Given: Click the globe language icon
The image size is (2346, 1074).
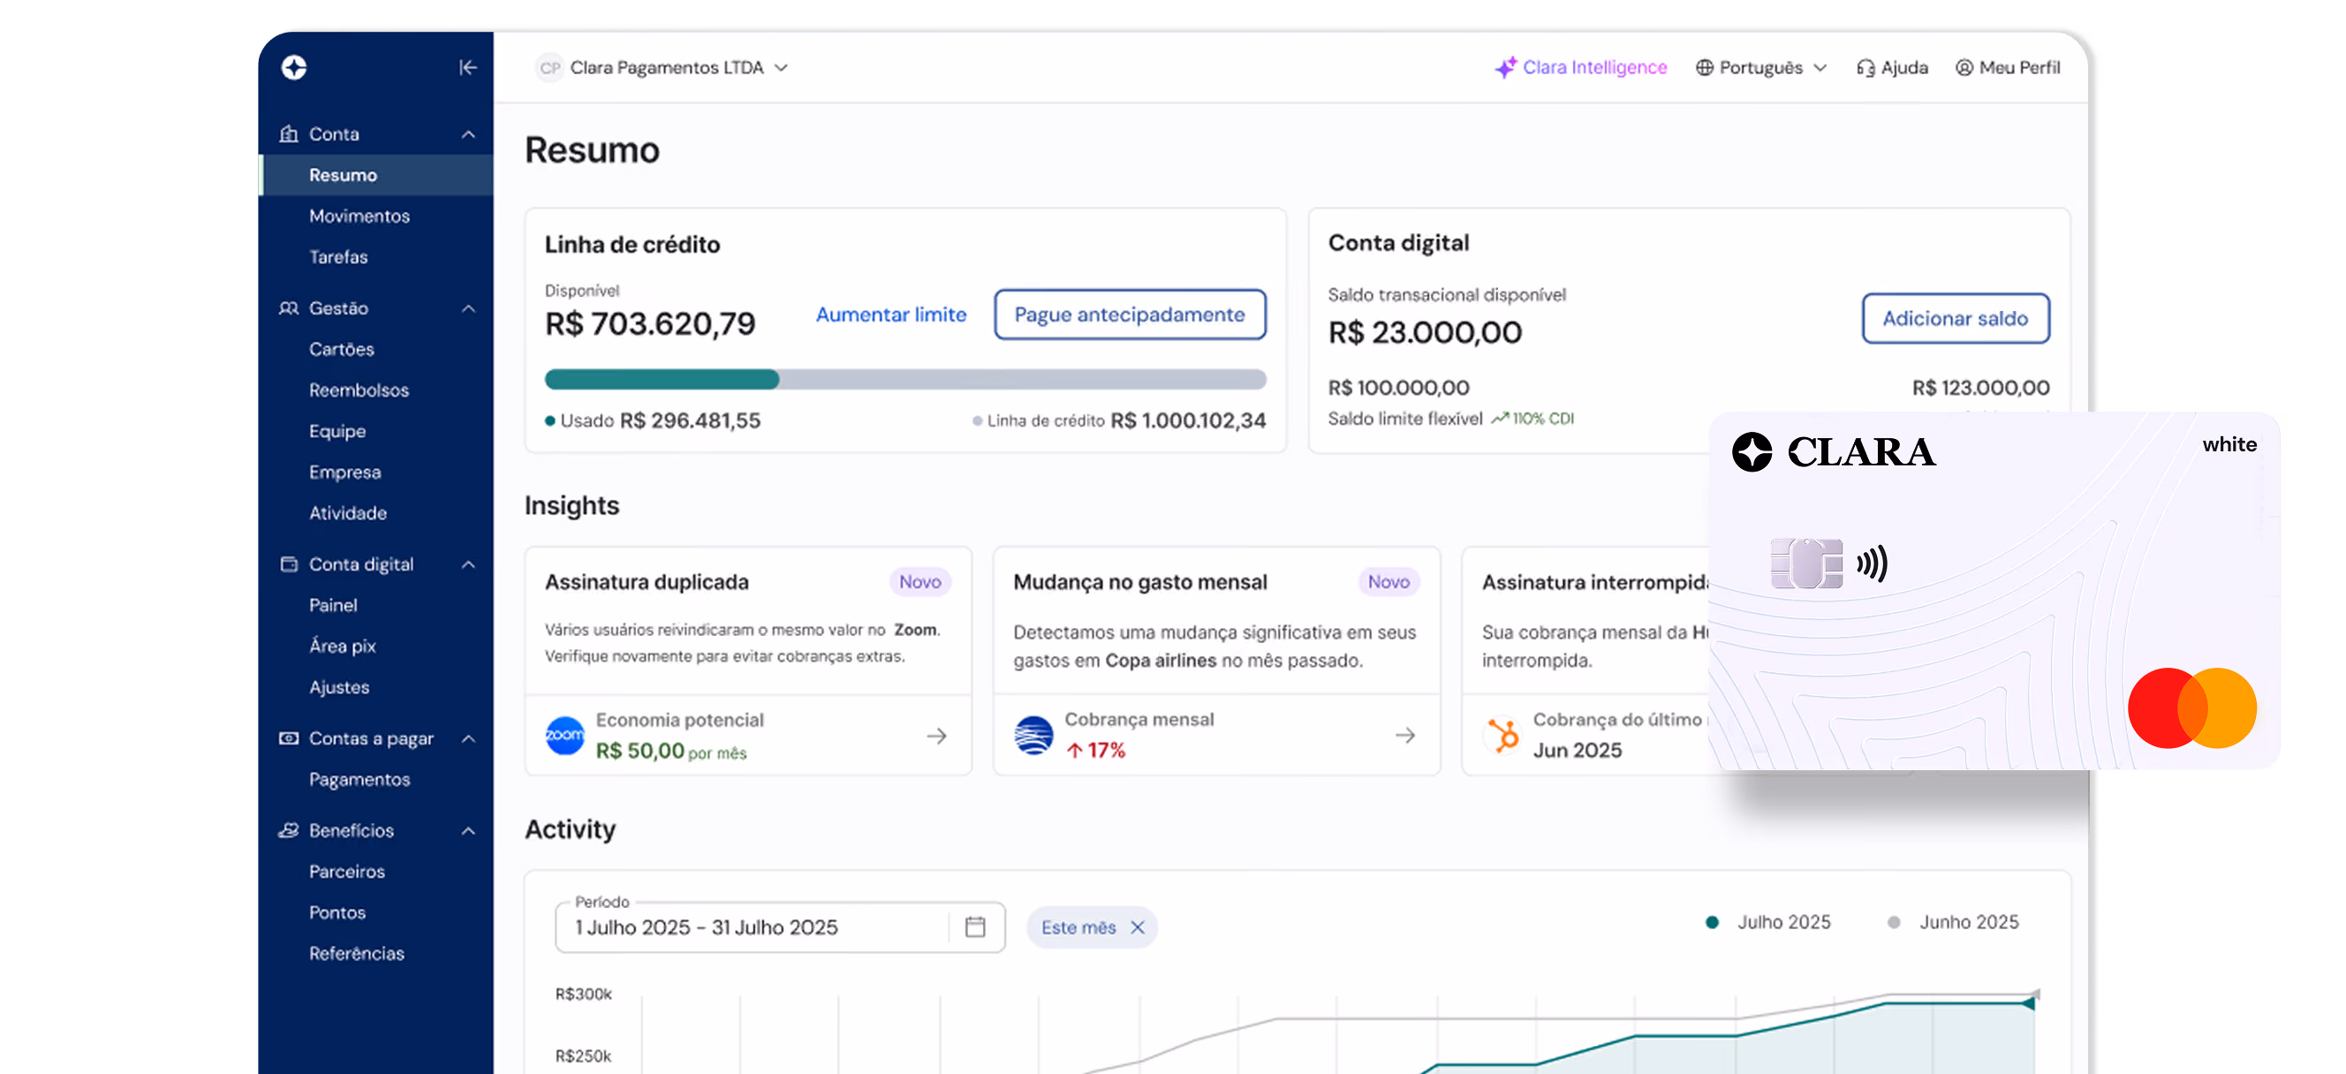Looking at the screenshot, I should coord(1704,67).
